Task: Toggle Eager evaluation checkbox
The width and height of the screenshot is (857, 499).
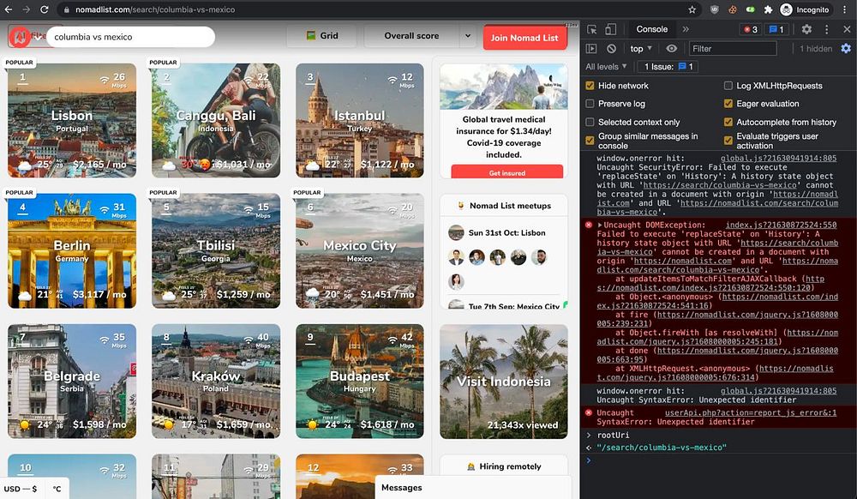Action: coord(728,103)
